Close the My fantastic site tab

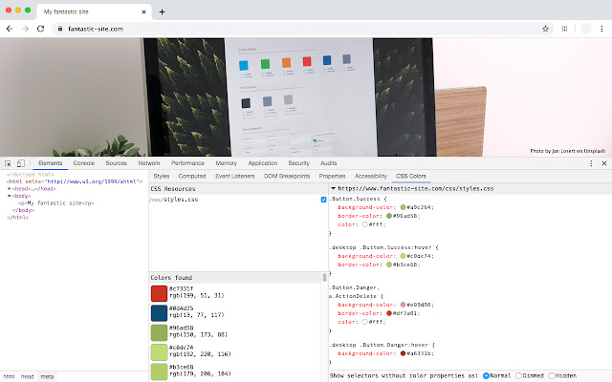click(143, 11)
